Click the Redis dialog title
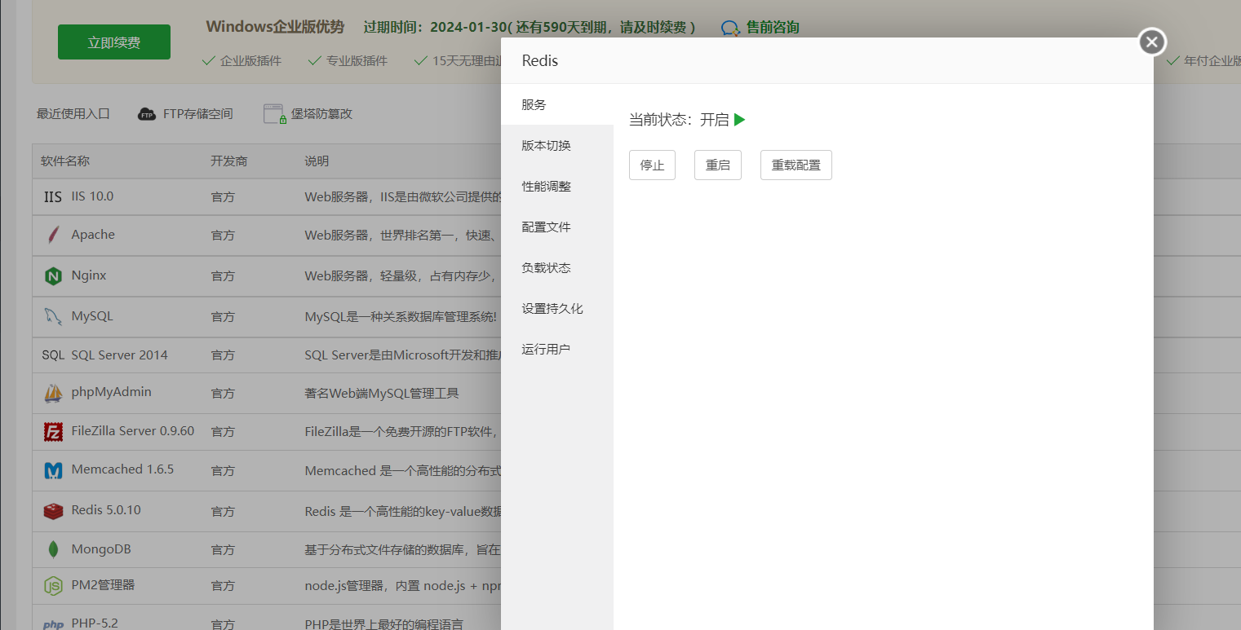The height and width of the screenshot is (630, 1241). (540, 61)
